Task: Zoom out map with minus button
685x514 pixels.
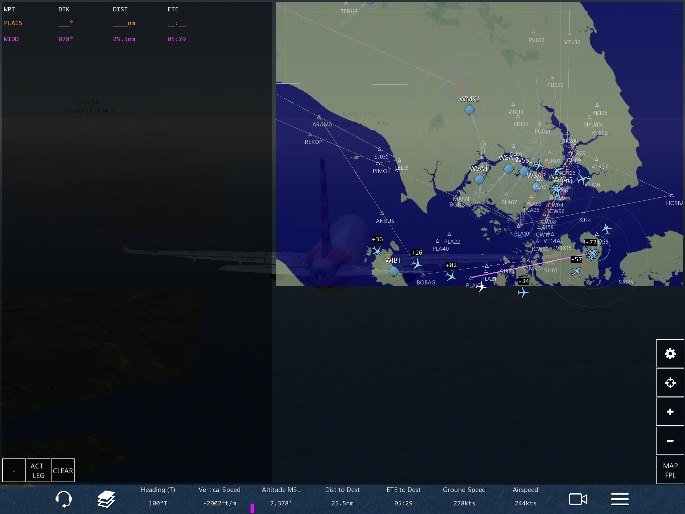Action: (x=670, y=441)
